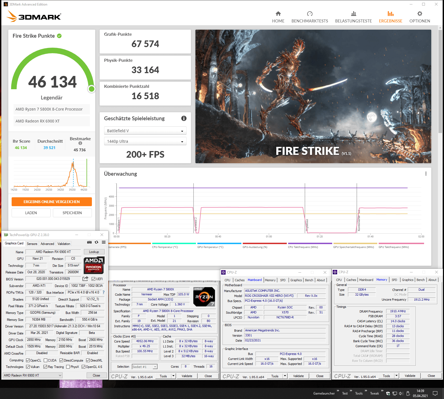Image resolution: width=444 pixels, height=399 pixels.
Task: Click the Bus Interface question mark in GPU-Z
Action: [x=104, y=292]
